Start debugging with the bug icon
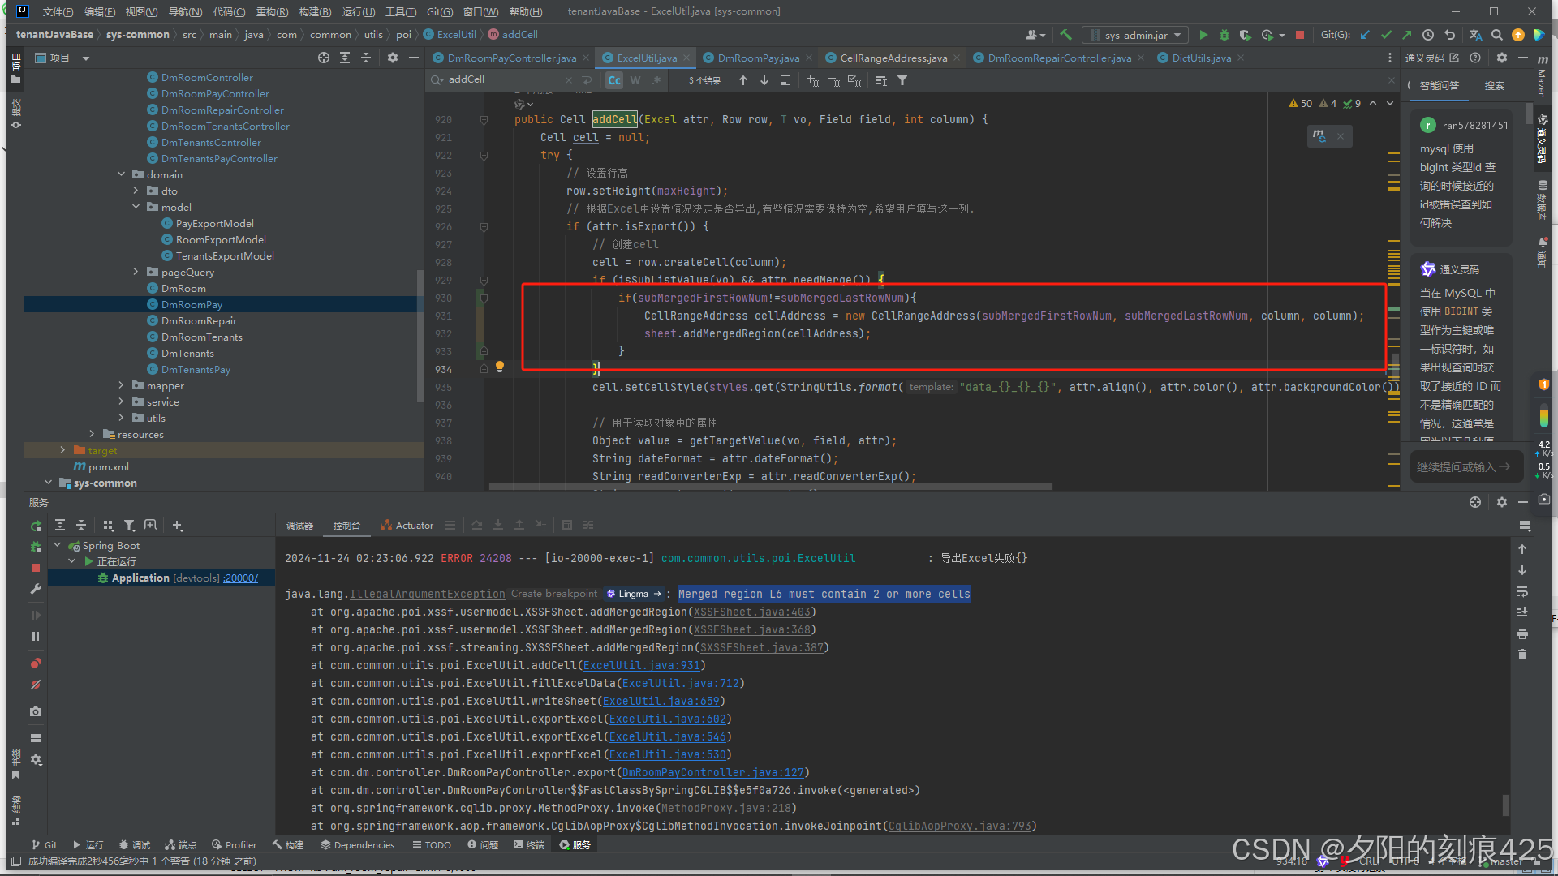Viewport: 1558px width, 876px height. point(1224,35)
